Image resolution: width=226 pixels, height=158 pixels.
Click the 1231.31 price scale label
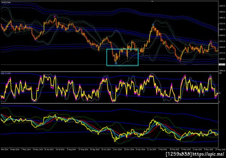click(x=222, y=41)
